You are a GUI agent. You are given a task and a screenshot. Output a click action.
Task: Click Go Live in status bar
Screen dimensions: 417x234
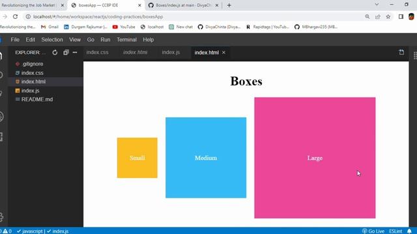point(373,231)
